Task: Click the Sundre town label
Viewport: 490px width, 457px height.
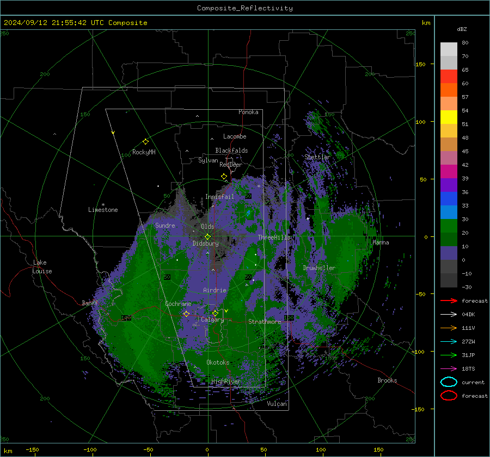Action: point(165,225)
